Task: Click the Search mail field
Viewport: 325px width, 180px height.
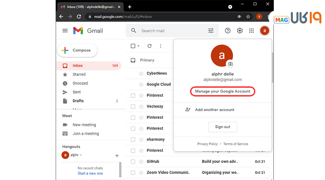Action: point(172,31)
